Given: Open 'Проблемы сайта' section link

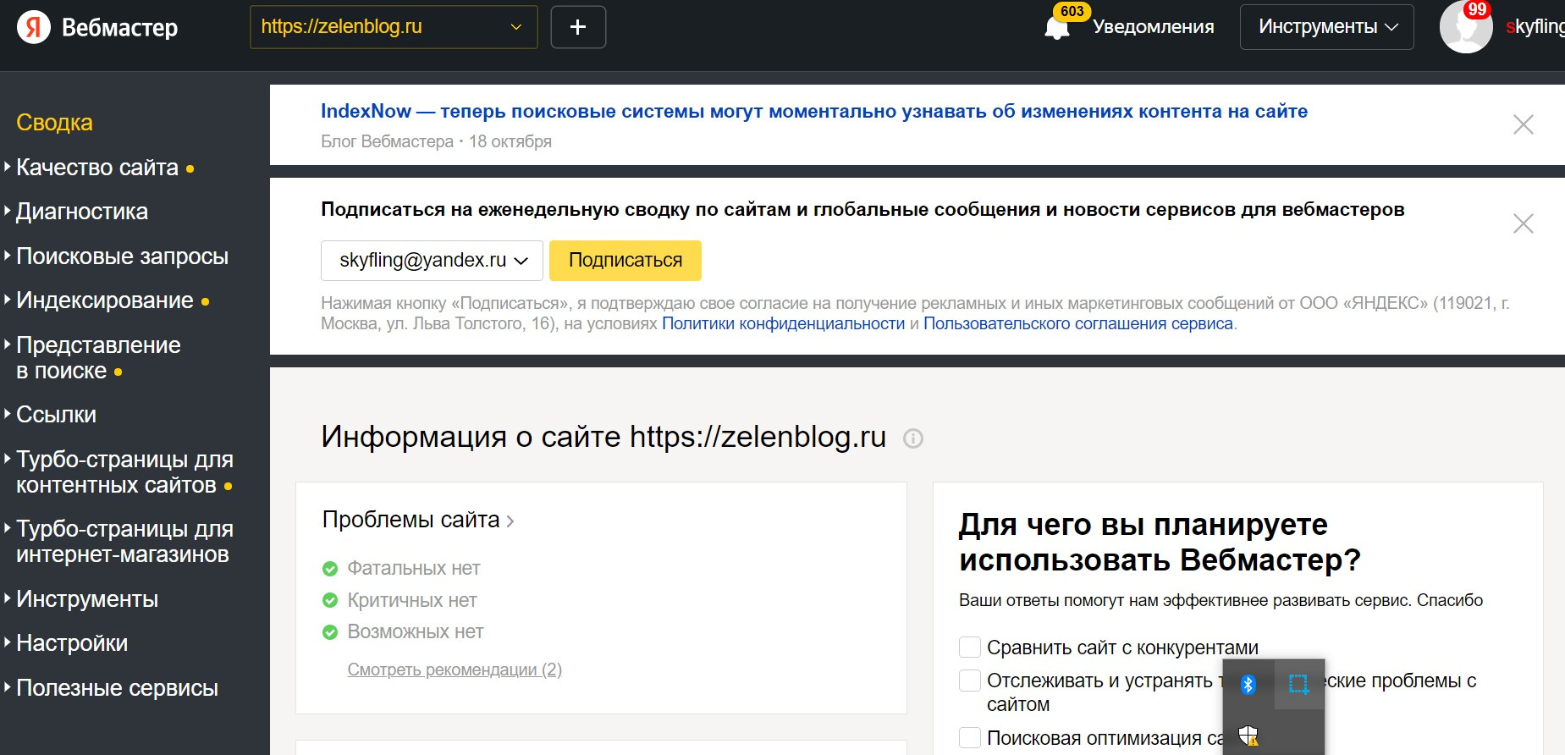Looking at the screenshot, I should (x=418, y=520).
